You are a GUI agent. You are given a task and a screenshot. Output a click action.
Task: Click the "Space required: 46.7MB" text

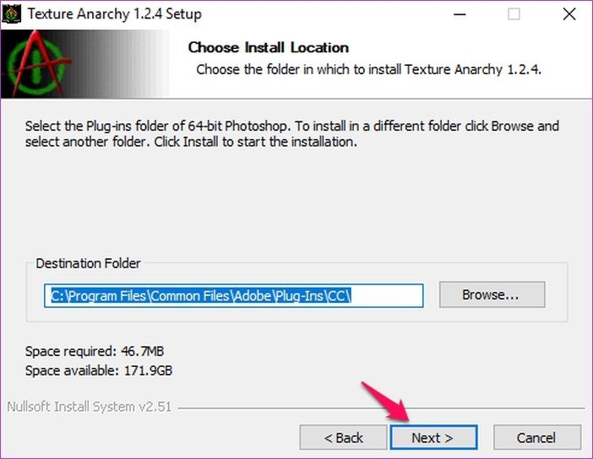95,351
